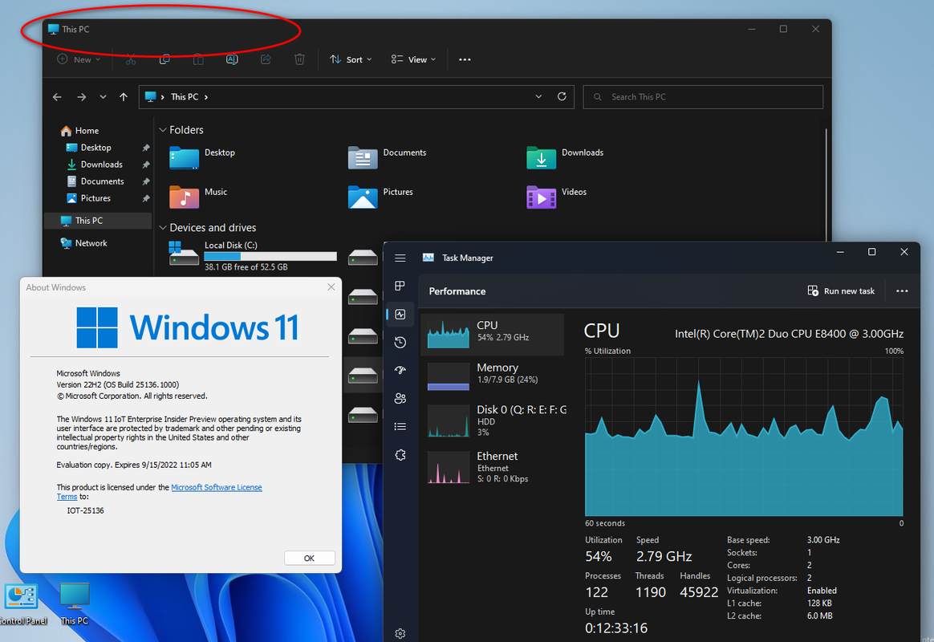
Task: Click the CPU utilization graph
Action: coord(744,437)
